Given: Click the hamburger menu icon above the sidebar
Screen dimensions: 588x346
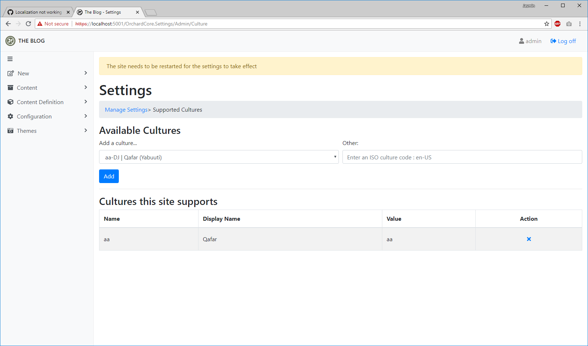Looking at the screenshot, I should 10,59.
